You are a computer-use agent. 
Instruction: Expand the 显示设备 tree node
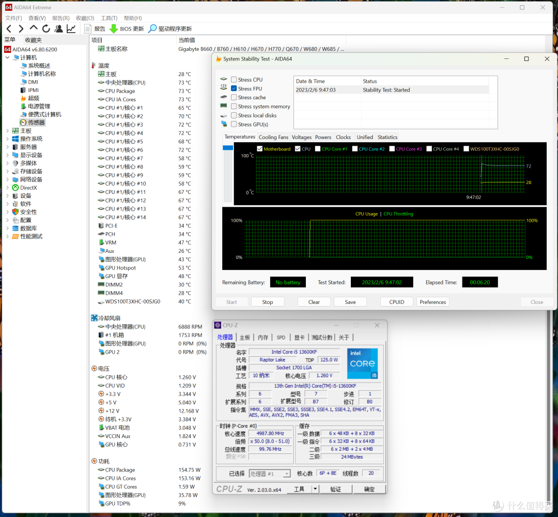tap(7, 155)
